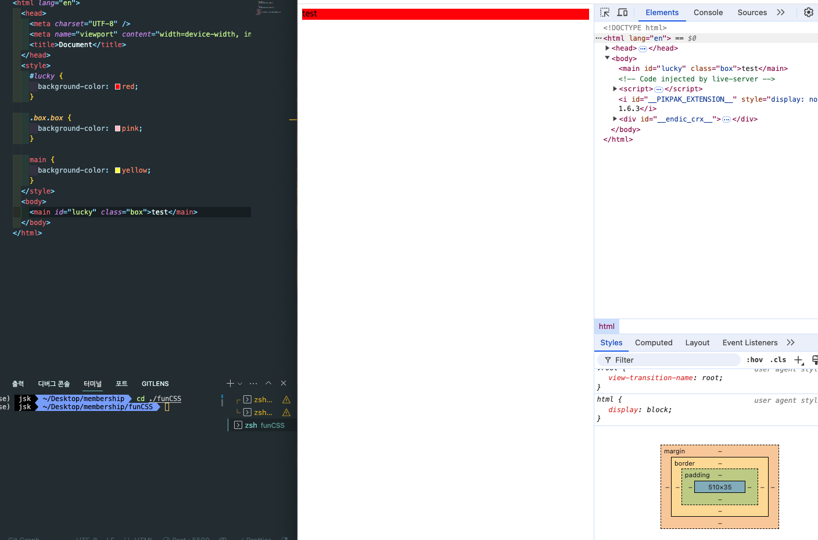This screenshot has width=818, height=540.
Task: Click the ellipsis badge in endic_crx div
Action: [726, 120]
